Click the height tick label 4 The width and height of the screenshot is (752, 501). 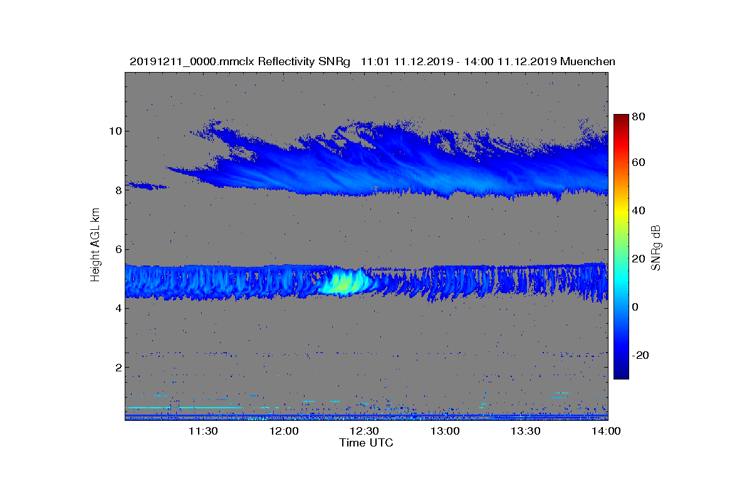coord(117,308)
